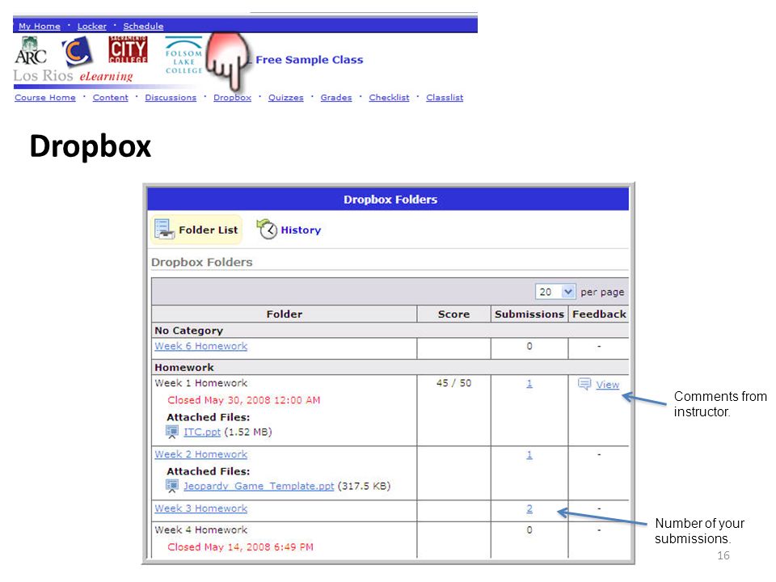Click the Sacramento City College logo
Screen dimensions: 776x582
(128, 49)
